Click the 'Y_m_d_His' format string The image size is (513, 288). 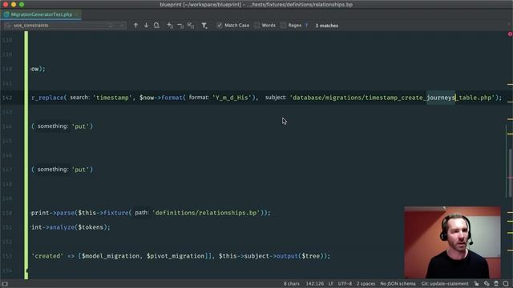click(x=232, y=98)
